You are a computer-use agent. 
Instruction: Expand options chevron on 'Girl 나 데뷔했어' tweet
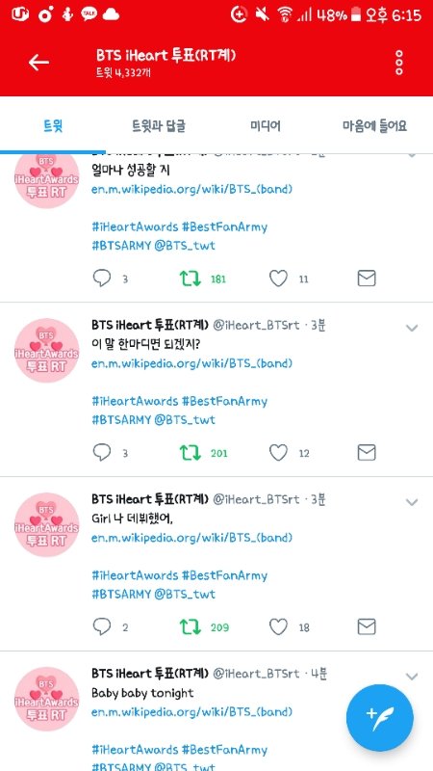[x=412, y=502]
